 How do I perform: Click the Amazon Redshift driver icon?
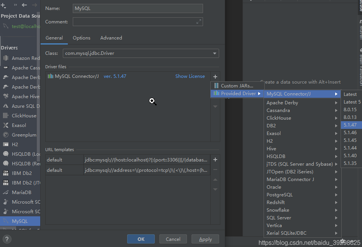[x=6, y=58]
